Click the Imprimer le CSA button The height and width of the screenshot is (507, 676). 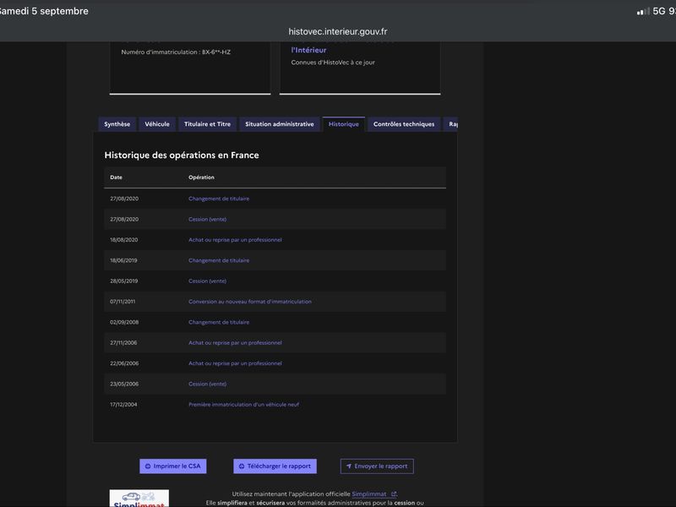point(173,466)
